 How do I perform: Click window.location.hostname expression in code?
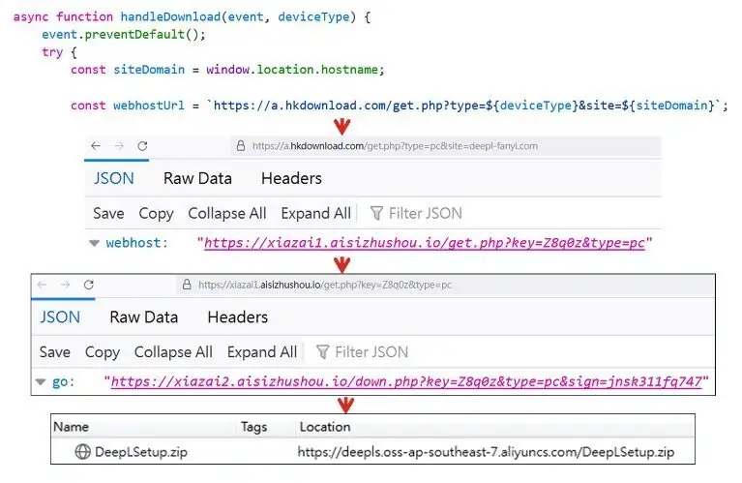coord(292,70)
